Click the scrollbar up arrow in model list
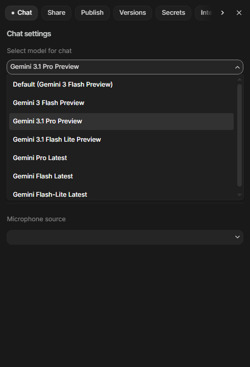This screenshot has height=367, width=250. click(239, 80)
